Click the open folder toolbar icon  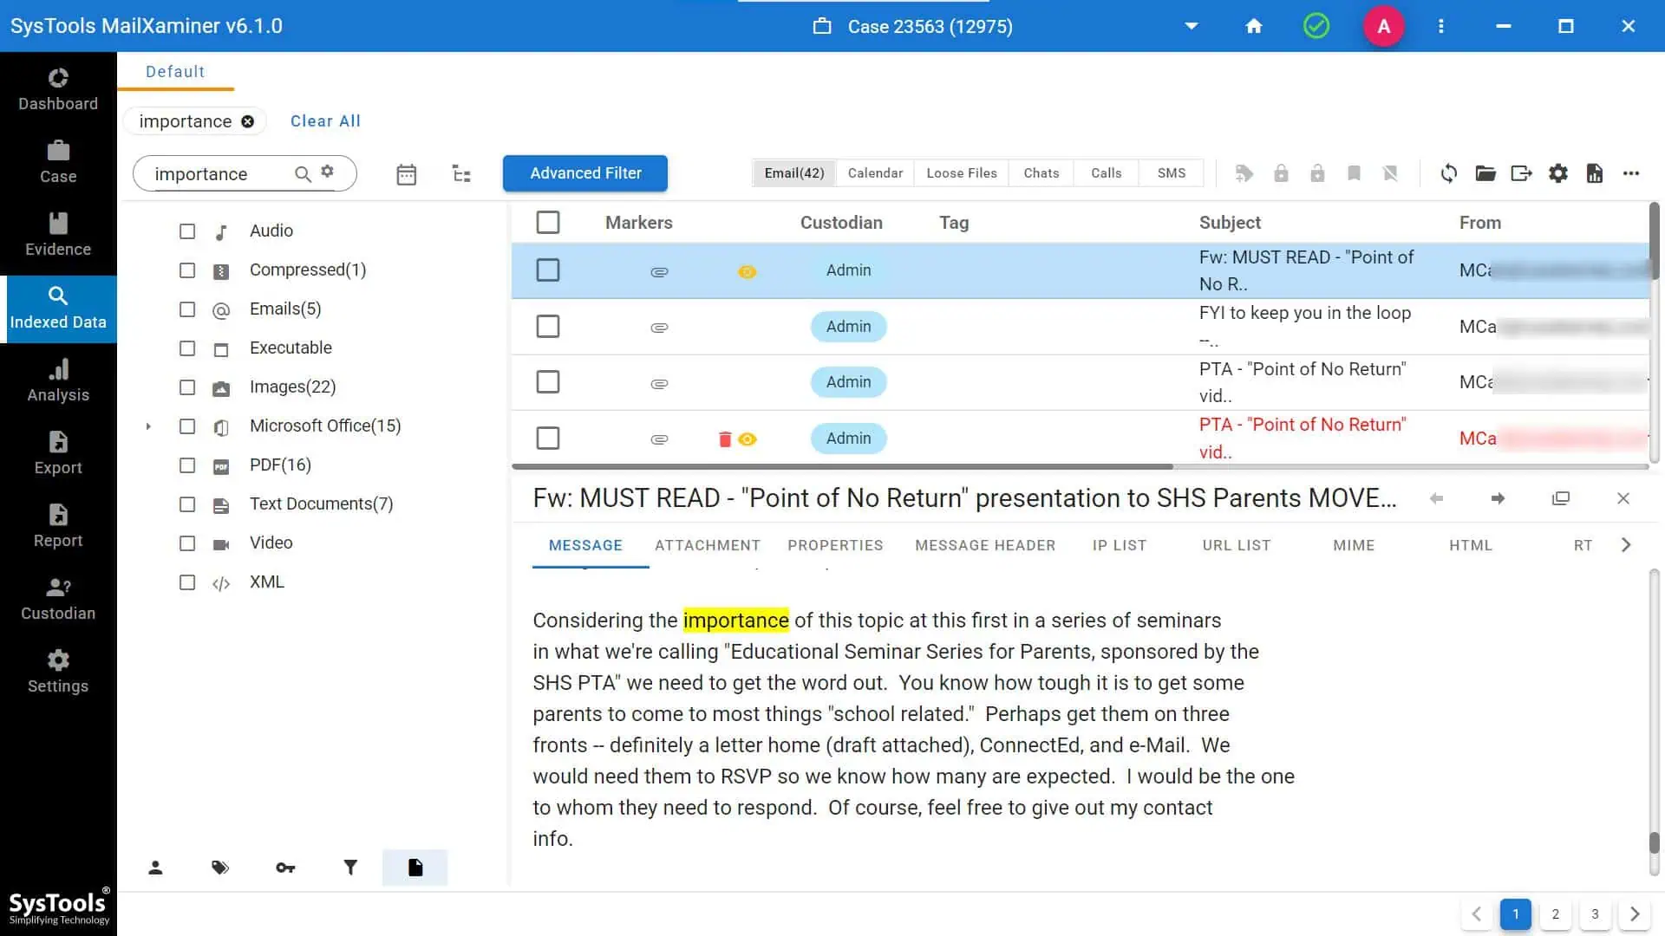(1485, 173)
